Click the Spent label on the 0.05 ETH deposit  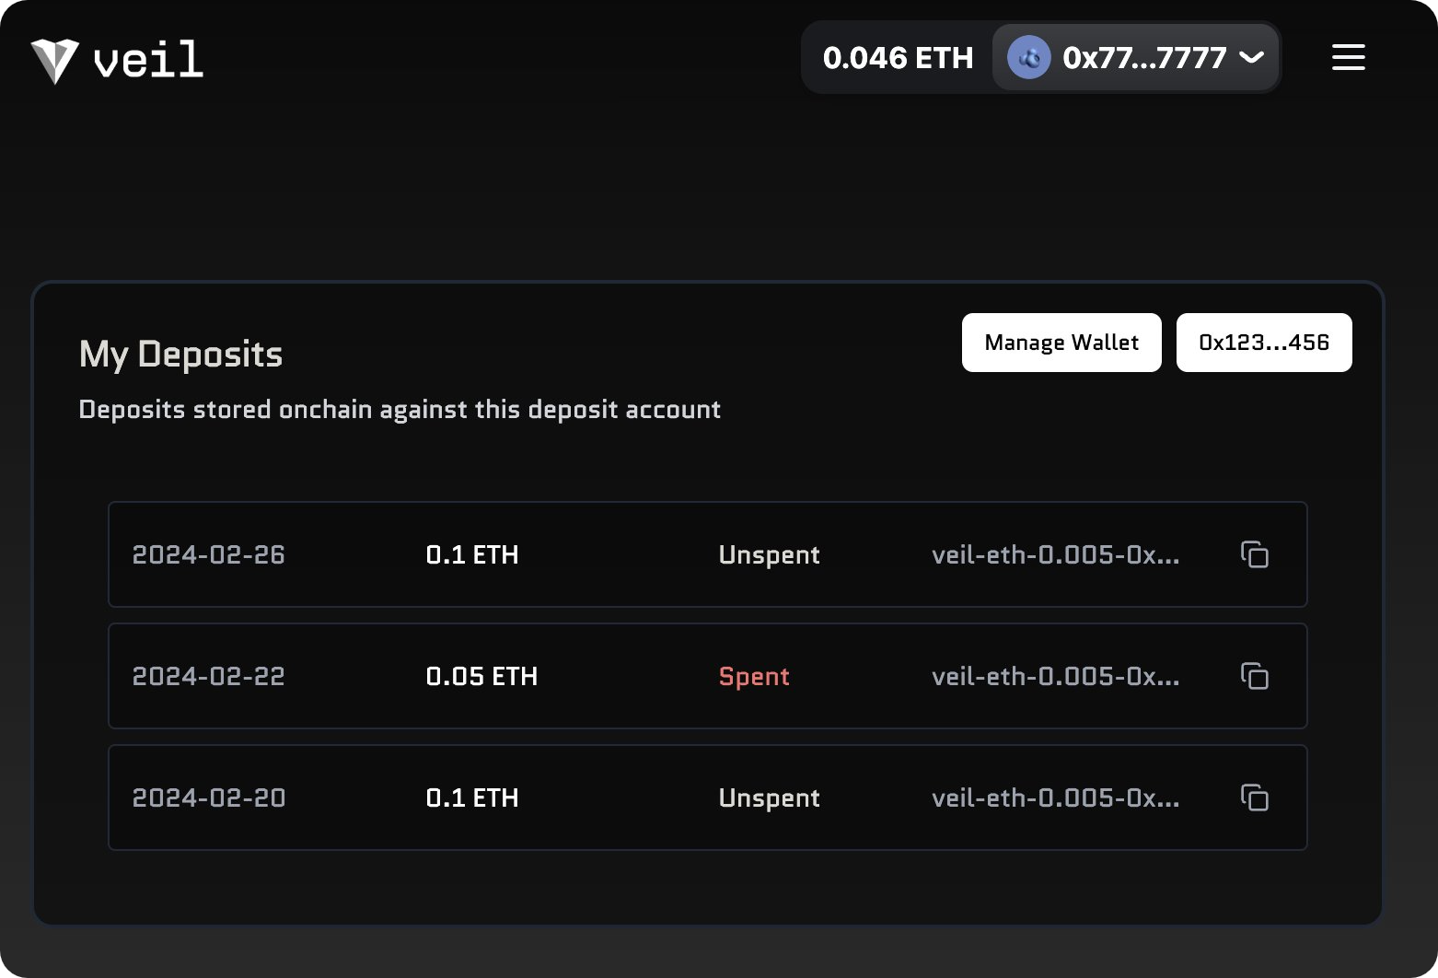point(753,676)
